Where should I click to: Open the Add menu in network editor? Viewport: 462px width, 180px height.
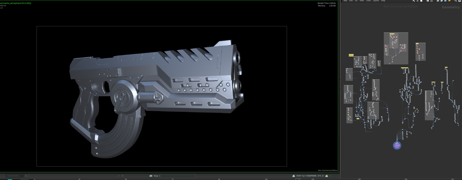point(345,1)
